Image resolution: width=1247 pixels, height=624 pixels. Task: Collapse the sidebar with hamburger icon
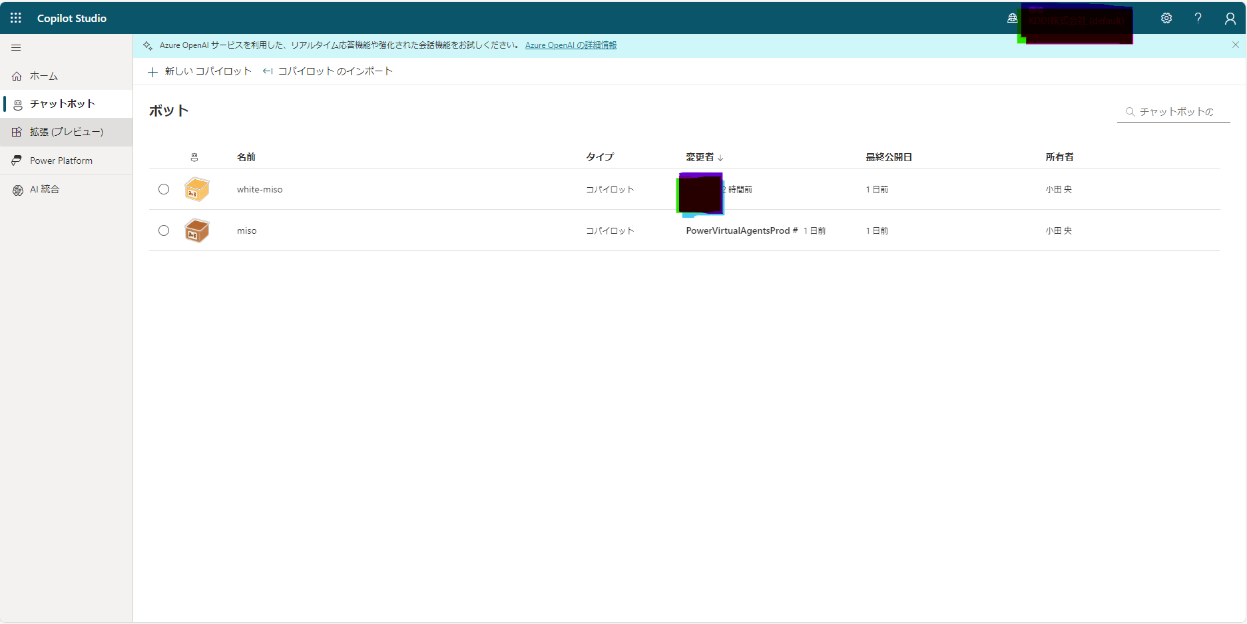point(16,47)
